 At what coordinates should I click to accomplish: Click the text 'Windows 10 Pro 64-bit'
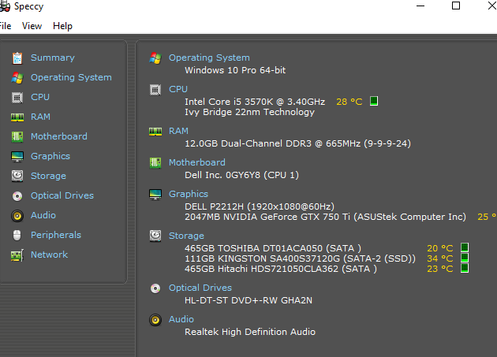pos(235,70)
